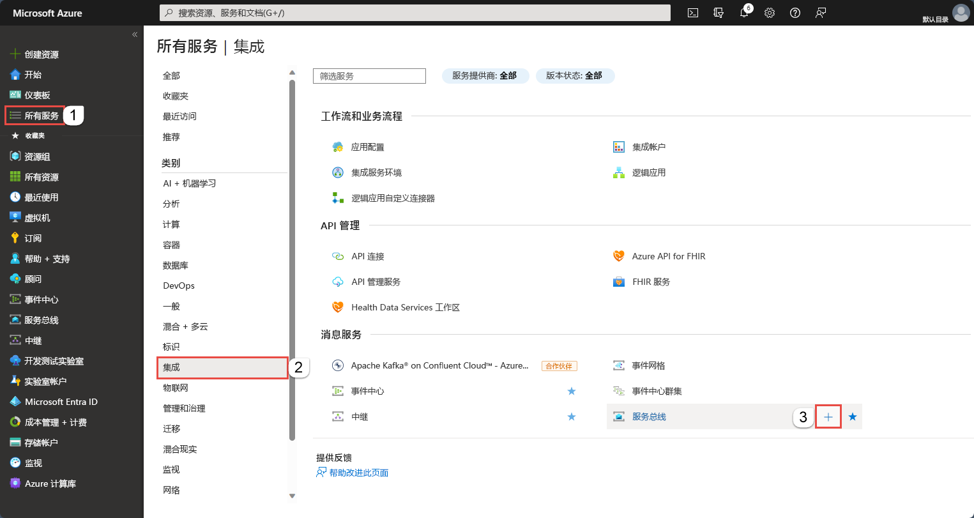Toggle favorite star for 服务总线

[x=853, y=417]
